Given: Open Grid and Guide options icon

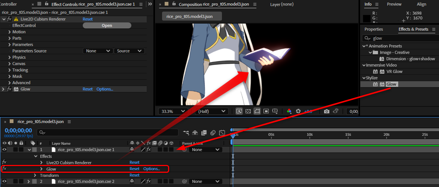Looking at the screenshot, I should [x=275, y=111].
